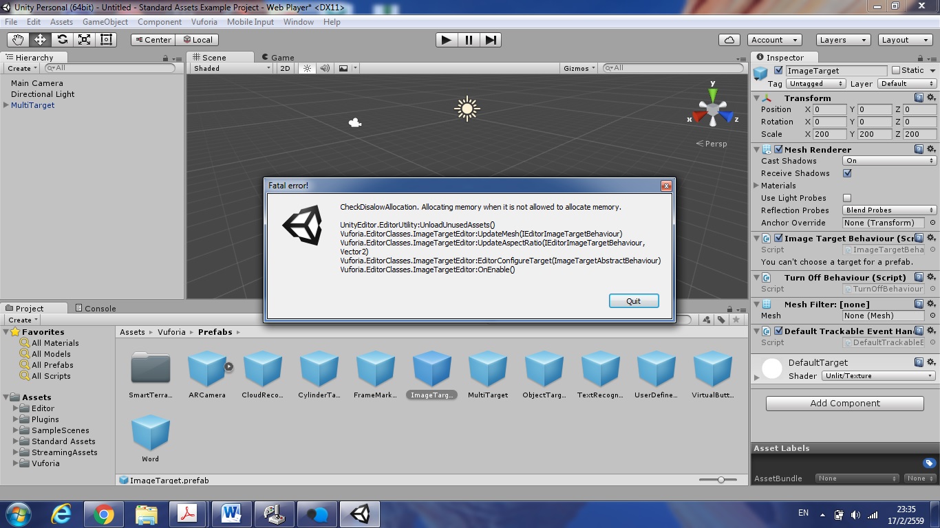Open Unity Cloud services via the cloud icon
Image resolution: width=940 pixels, height=528 pixels.
729,40
